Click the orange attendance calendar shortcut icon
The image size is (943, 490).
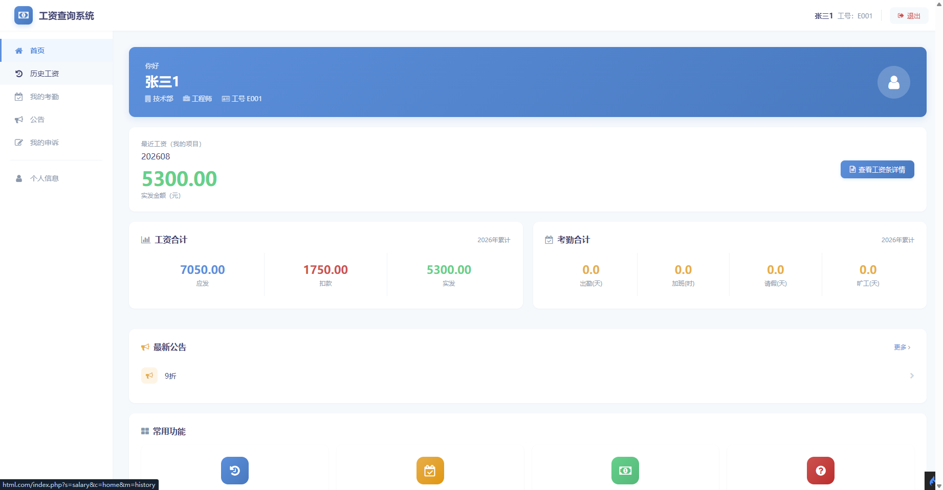pyautogui.click(x=430, y=471)
